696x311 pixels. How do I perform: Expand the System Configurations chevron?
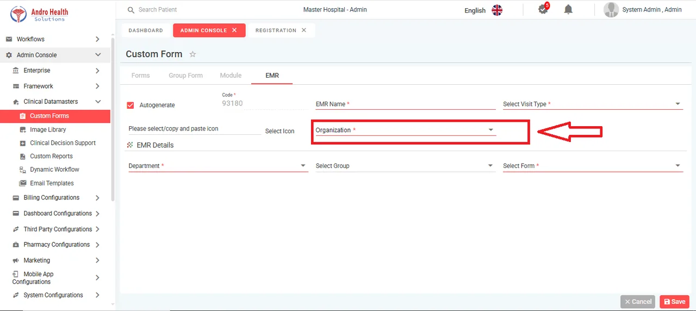tap(97, 295)
